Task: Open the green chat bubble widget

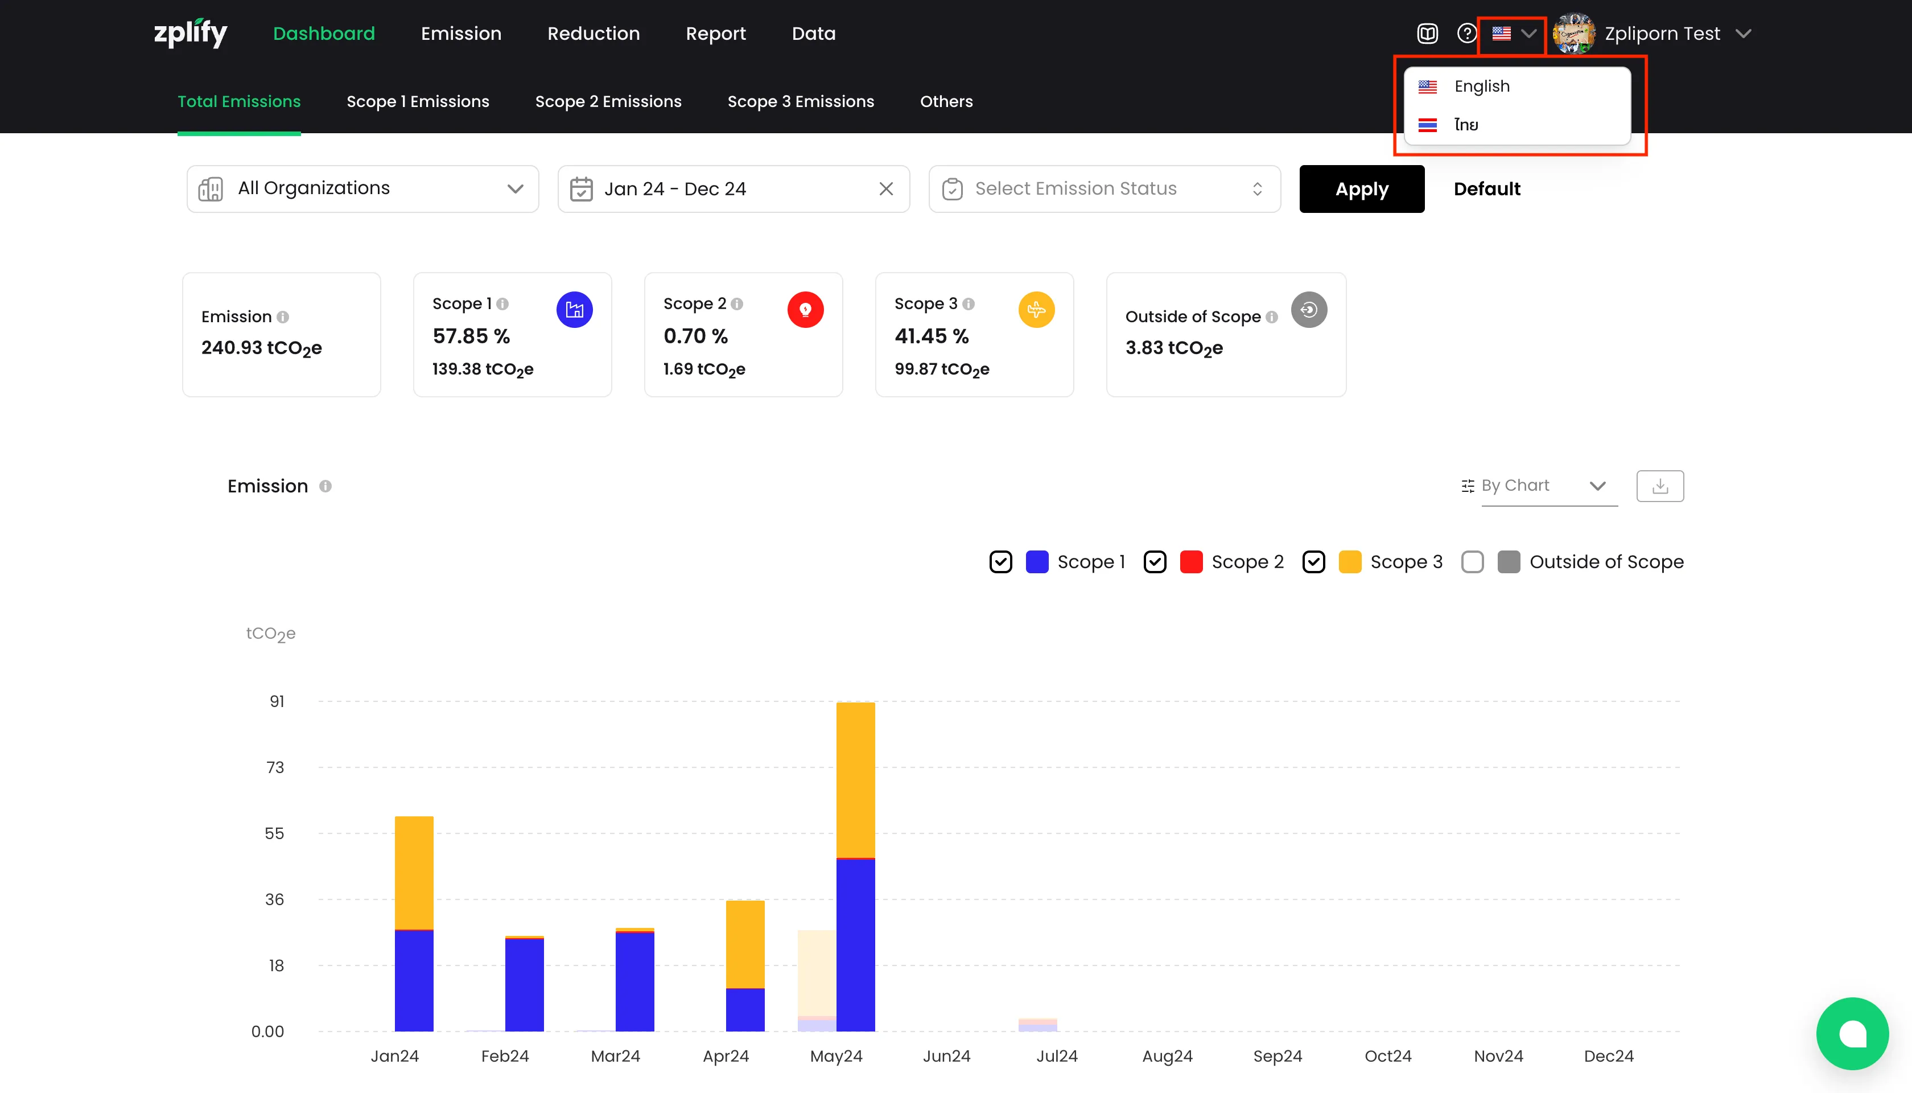Action: tap(1852, 1033)
